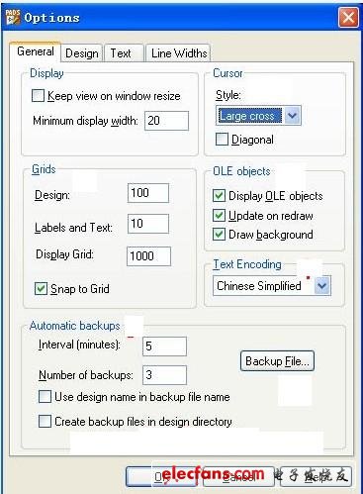Expand the cursor Style dropdown arrow

point(292,116)
